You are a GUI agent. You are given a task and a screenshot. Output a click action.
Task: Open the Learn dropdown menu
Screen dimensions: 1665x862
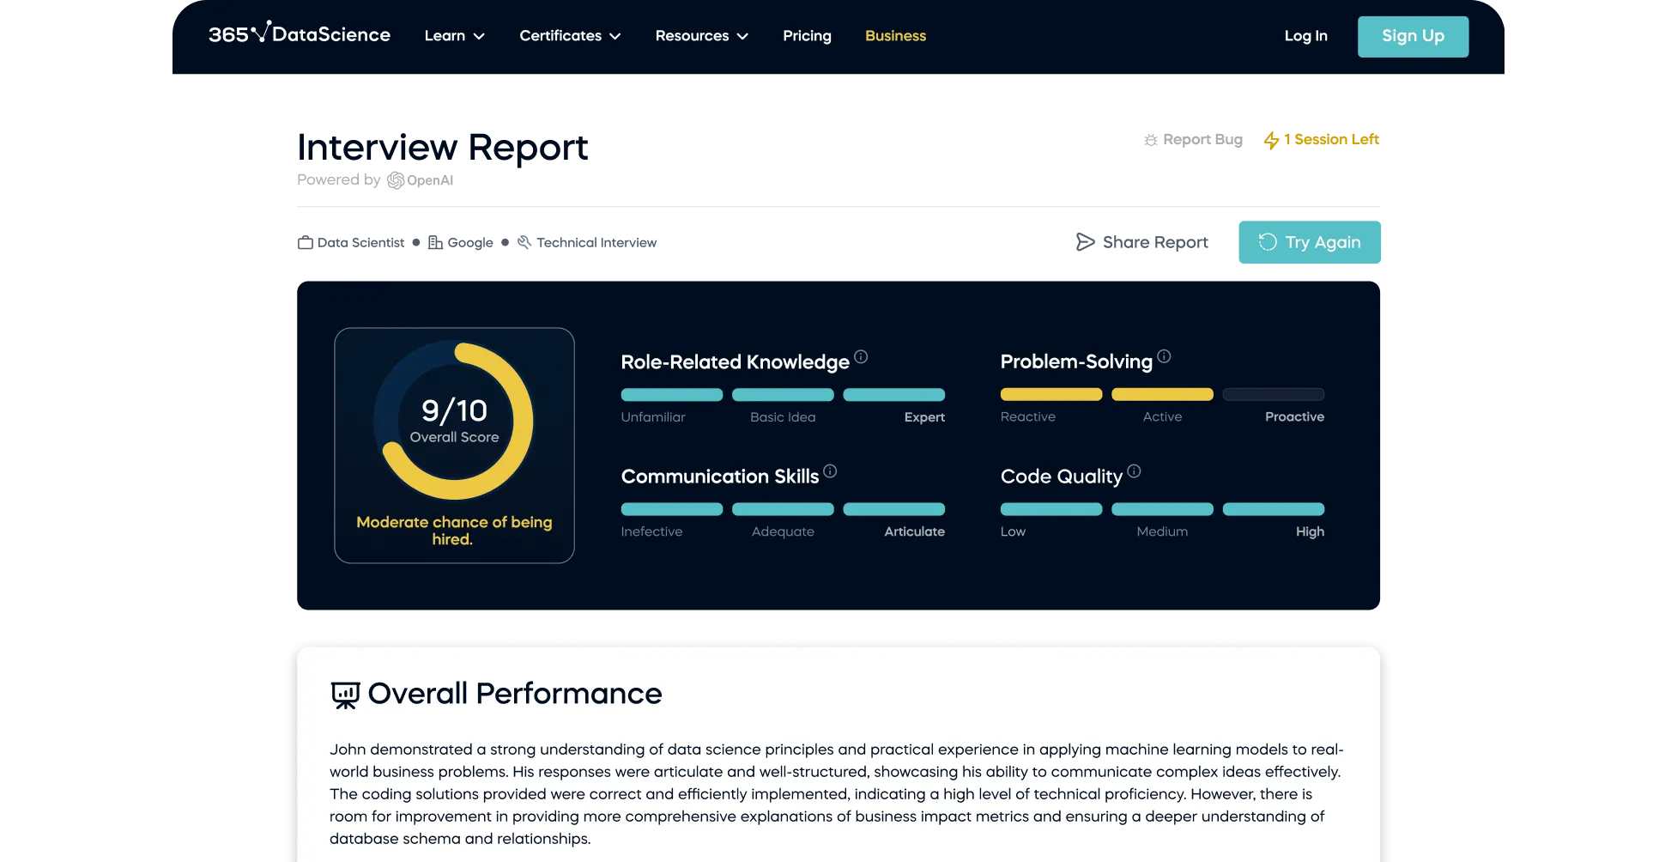pos(454,36)
